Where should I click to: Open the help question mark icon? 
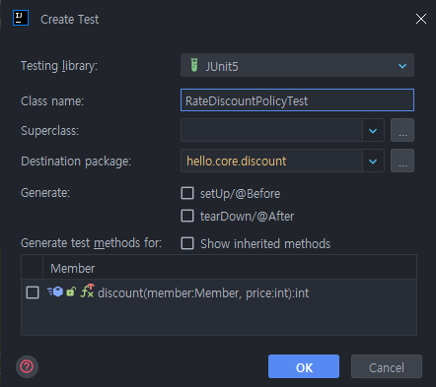(27, 366)
